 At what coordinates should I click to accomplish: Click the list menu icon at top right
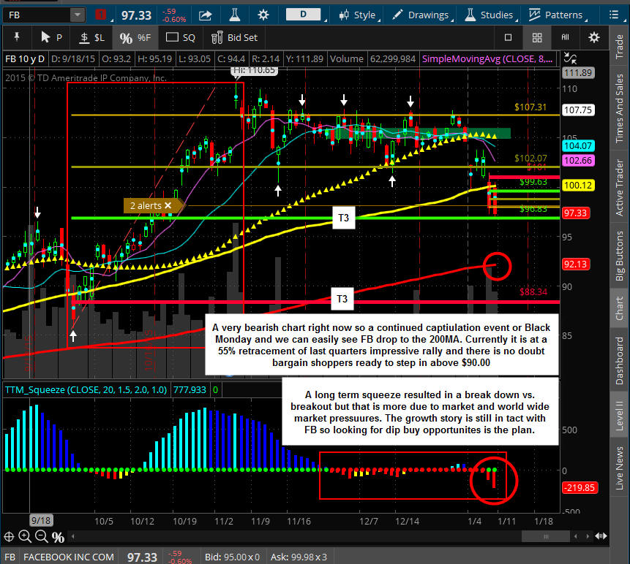(x=613, y=15)
